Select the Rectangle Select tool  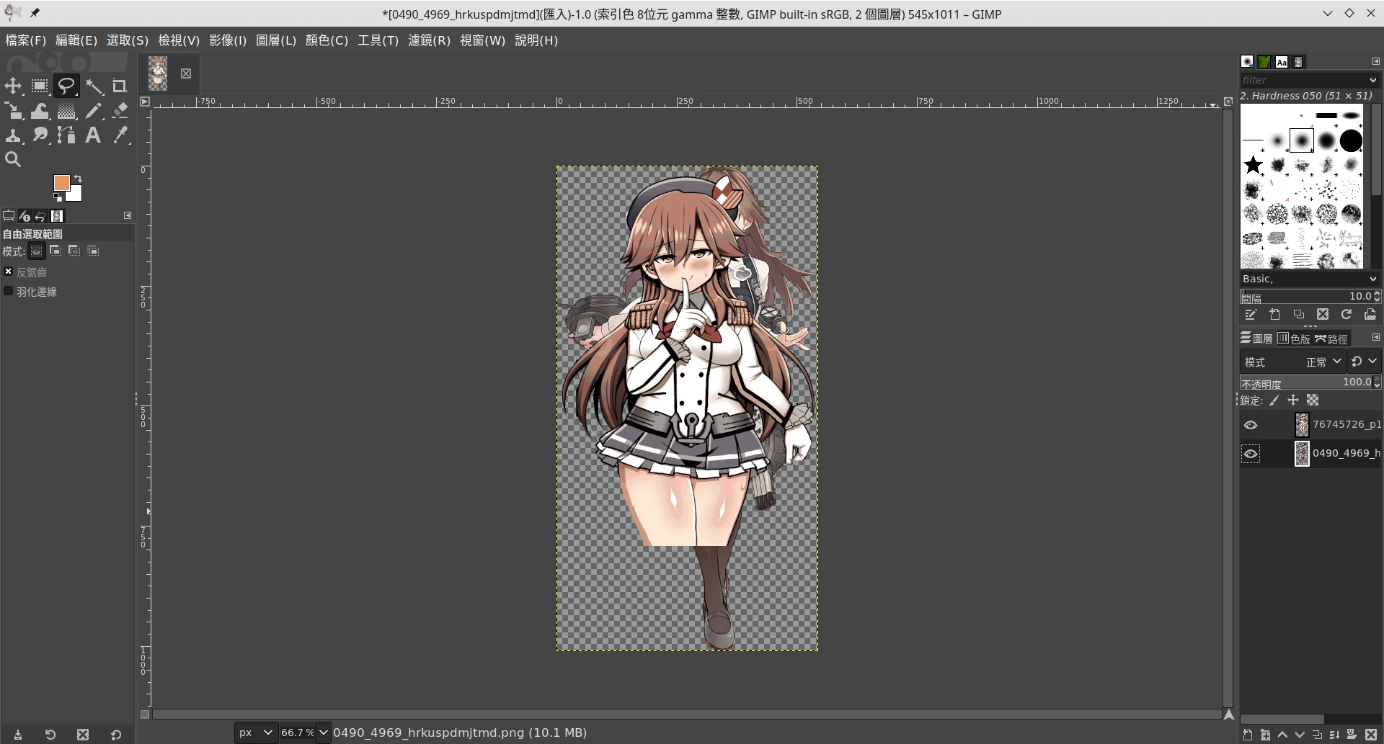click(40, 86)
